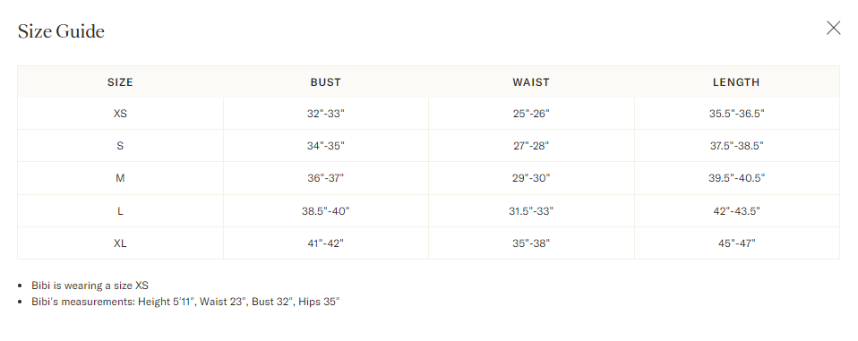Click "Bibi is wearing a size XS" note
Image resolution: width=858 pixels, height=341 pixels.
[x=90, y=286]
